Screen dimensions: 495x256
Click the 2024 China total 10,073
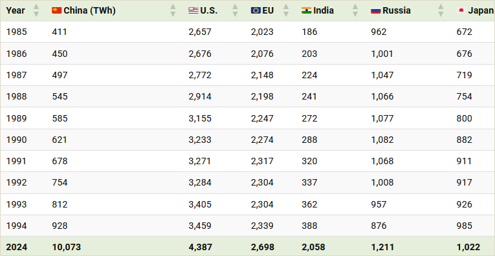point(66,247)
